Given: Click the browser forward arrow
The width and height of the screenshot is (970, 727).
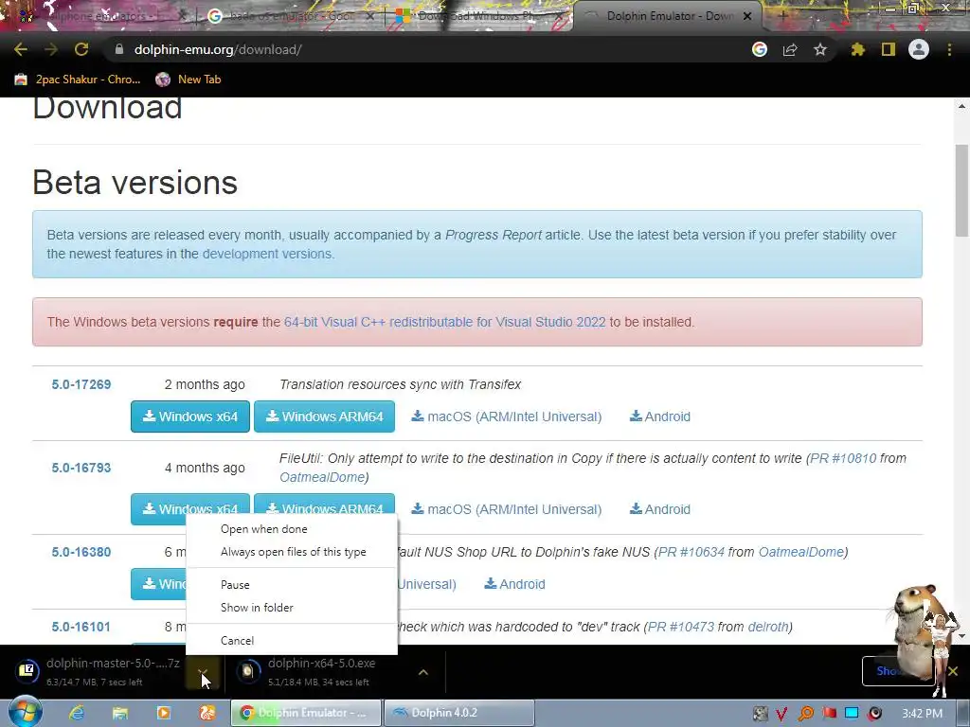Looking at the screenshot, I should click(51, 49).
